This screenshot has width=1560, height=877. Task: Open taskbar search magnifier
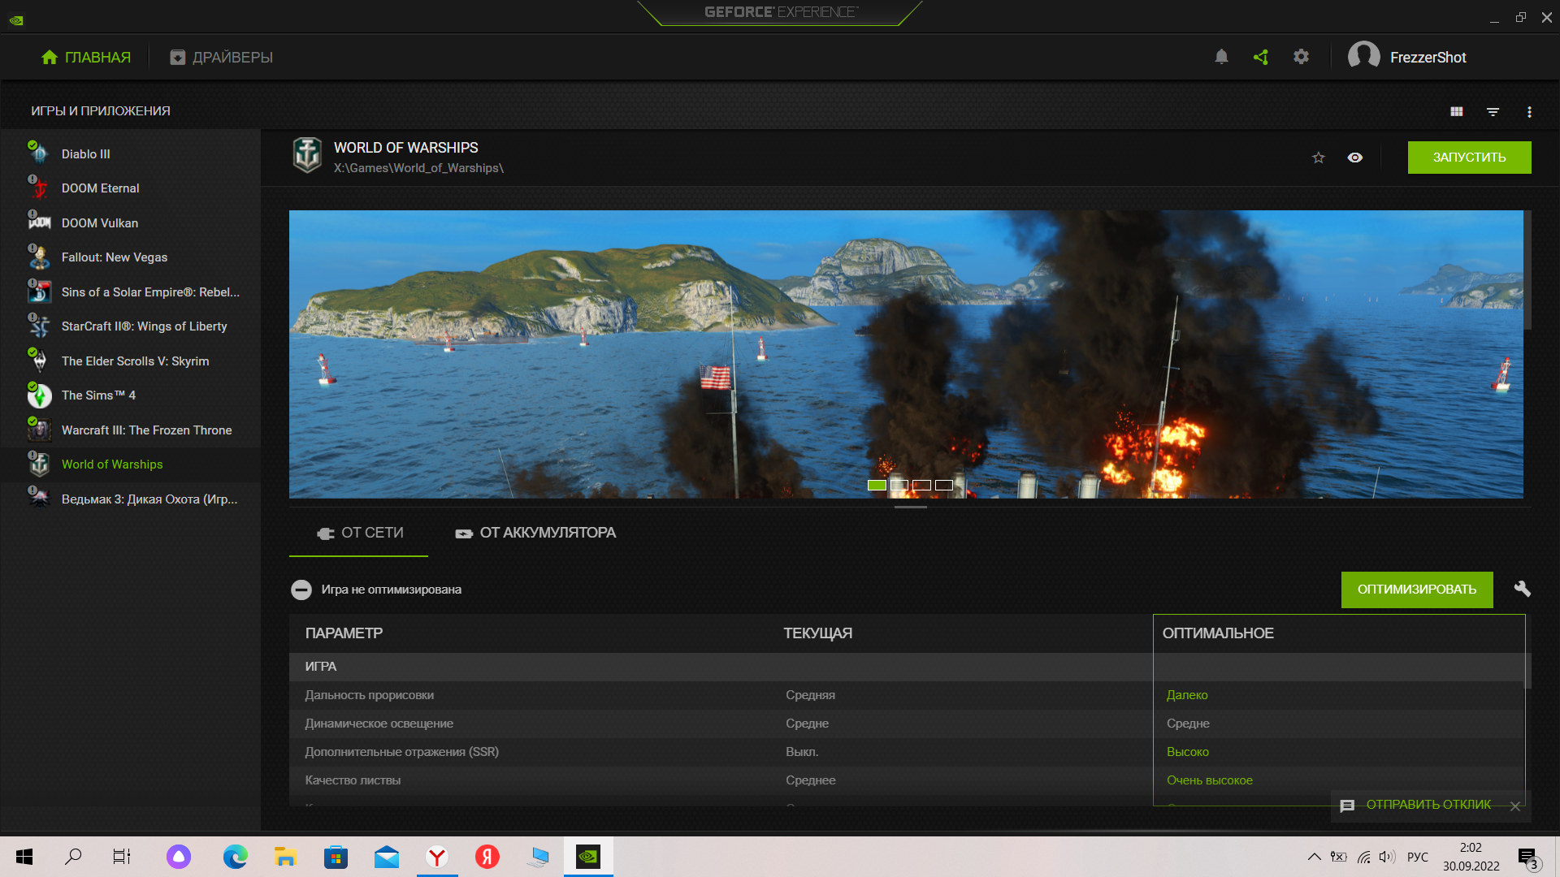click(73, 857)
